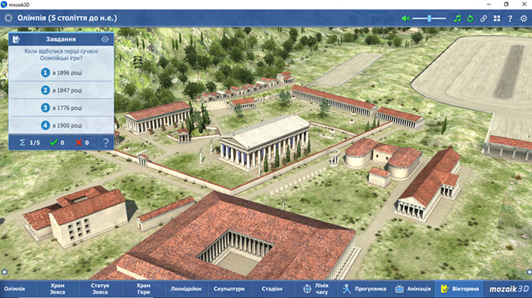The image size is (532, 298).
Task: Open the Лінія часу timeline button
Action: pyautogui.click(x=316, y=289)
